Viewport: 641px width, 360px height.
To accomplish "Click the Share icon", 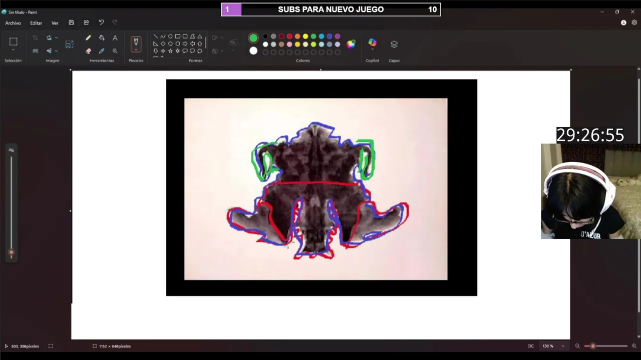I will [x=86, y=22].
